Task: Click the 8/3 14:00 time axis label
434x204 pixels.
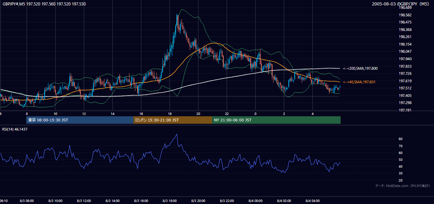Action: click(112, 201)
